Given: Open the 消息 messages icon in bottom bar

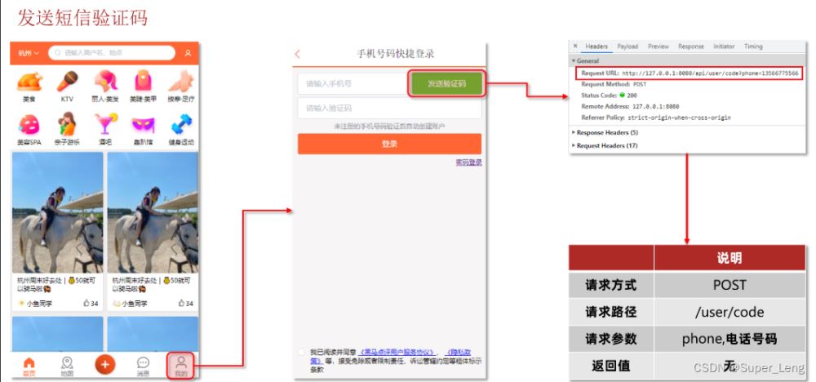Looking at the screenshot, I should coord(143,366).
